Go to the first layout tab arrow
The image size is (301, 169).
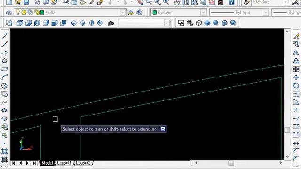(13, 163)
